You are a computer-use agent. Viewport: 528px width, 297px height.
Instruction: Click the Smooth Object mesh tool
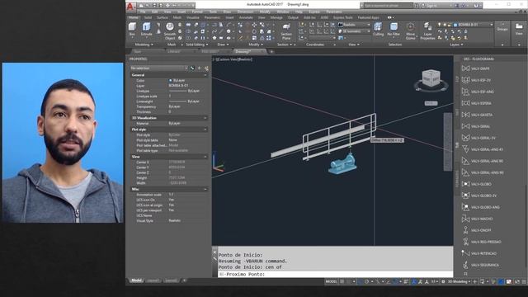click(170, 31)
